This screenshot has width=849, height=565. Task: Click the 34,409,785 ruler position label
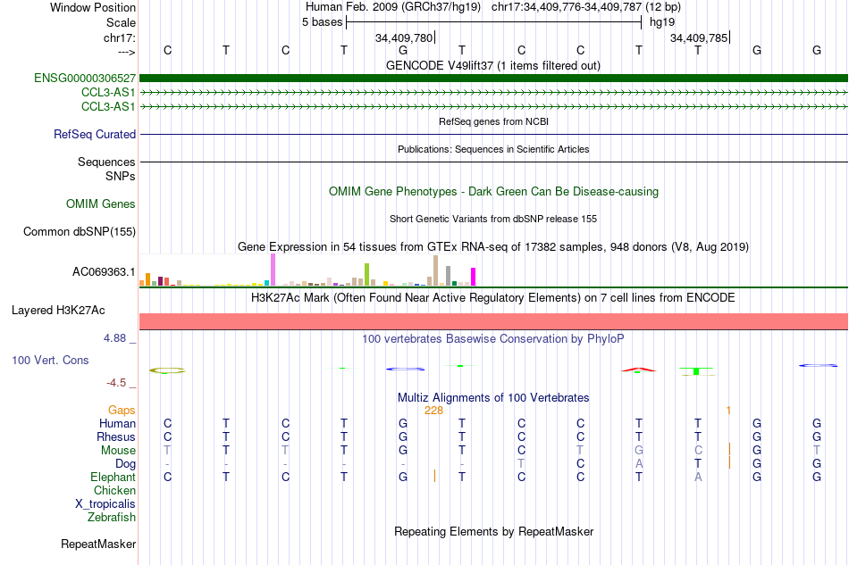[x=699, y=37]
